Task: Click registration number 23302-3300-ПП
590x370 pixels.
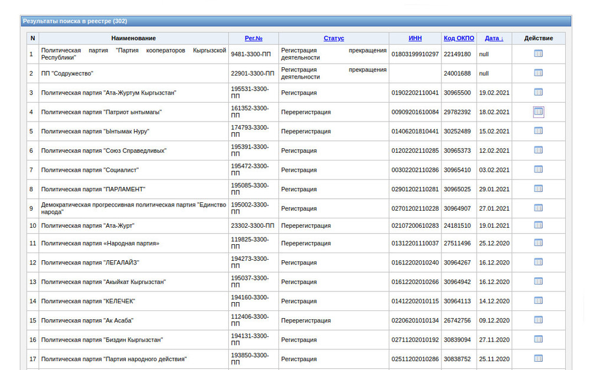Action: pyautogui.click(x=253, y=225)
